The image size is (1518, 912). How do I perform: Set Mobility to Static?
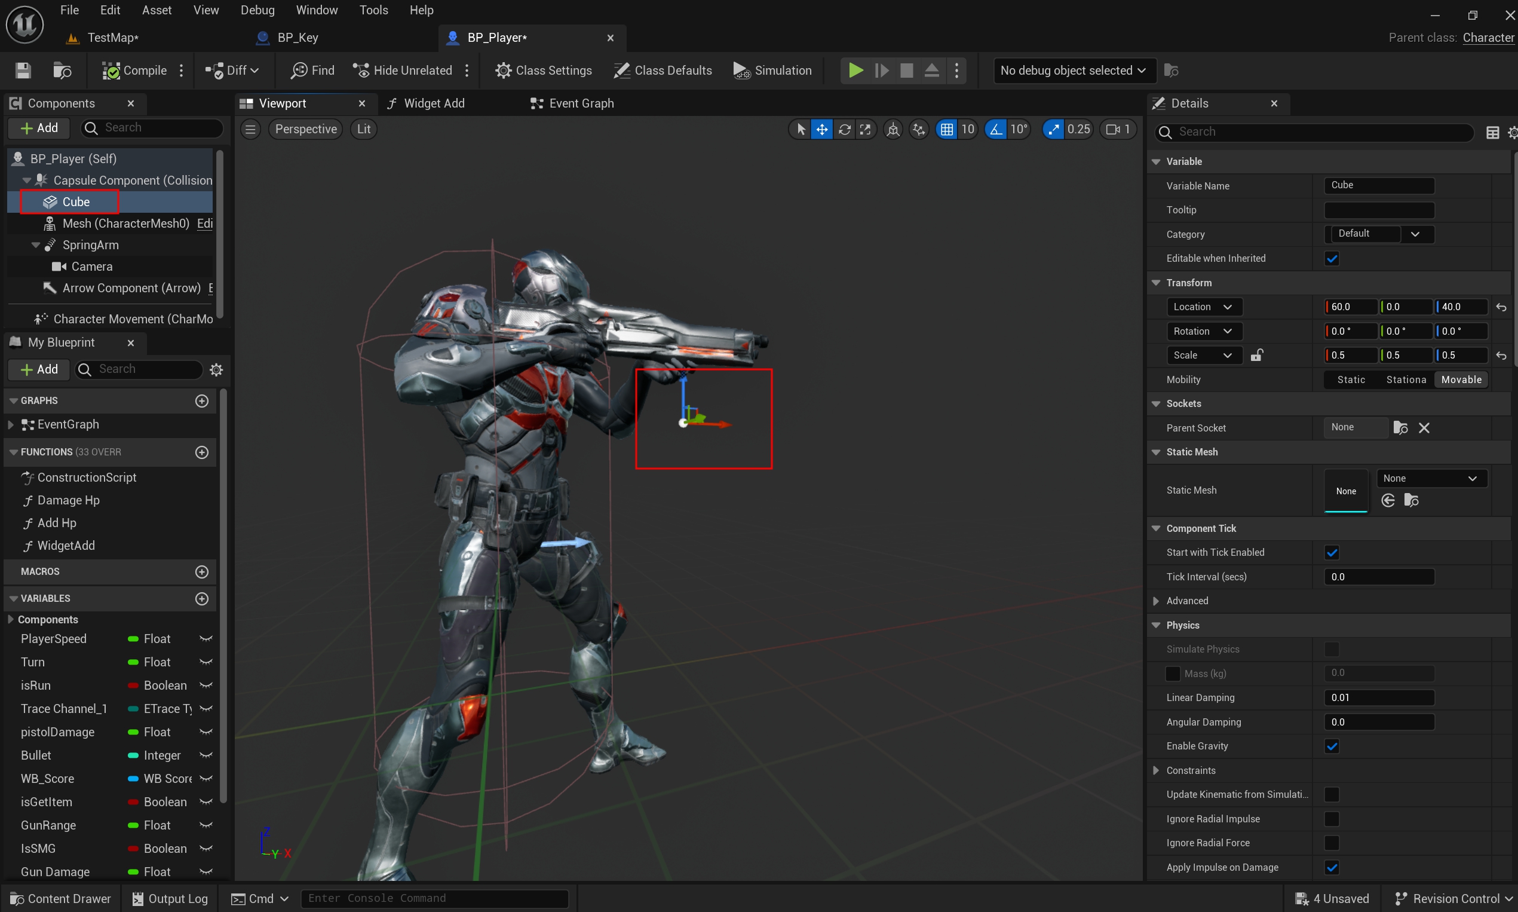tap(1351, 380)
